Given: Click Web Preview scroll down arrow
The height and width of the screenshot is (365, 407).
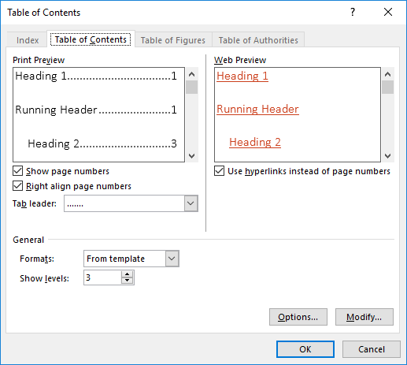Looking at the screenshot, I should [388, 156].
